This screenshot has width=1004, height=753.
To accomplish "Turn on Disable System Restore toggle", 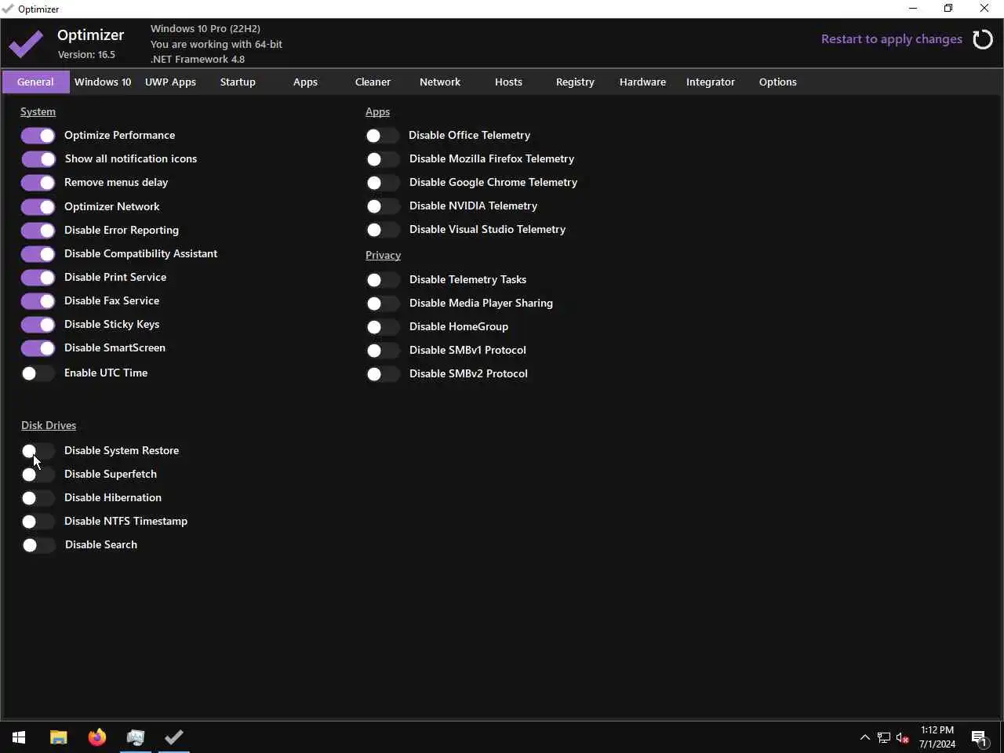I will pyautogui.click(x=38, y=451).
